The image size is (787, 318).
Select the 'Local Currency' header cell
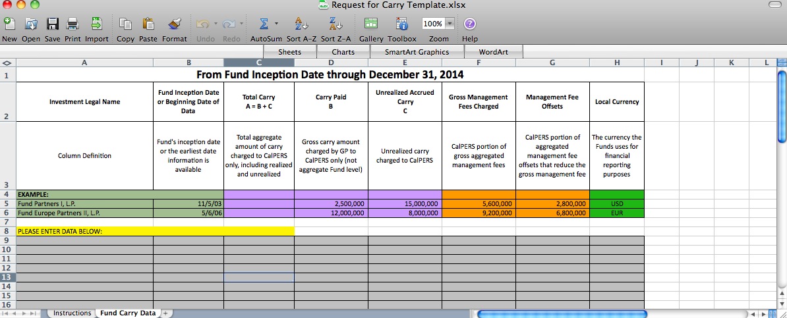tap(617, 102)
